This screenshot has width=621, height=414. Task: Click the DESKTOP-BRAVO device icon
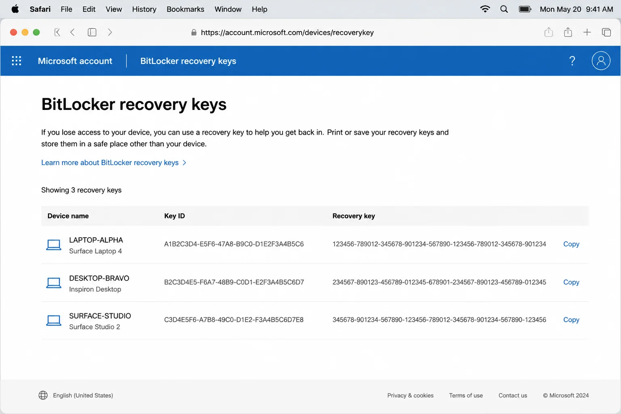coord(54,283)
